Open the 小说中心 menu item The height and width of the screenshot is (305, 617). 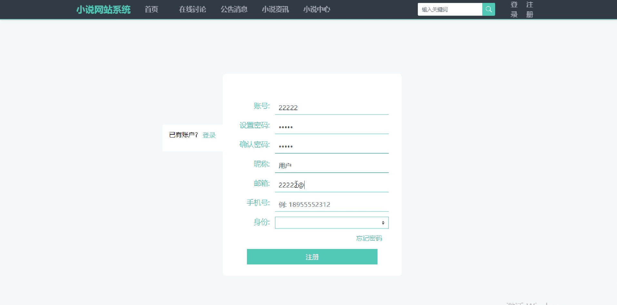[316, 9]
